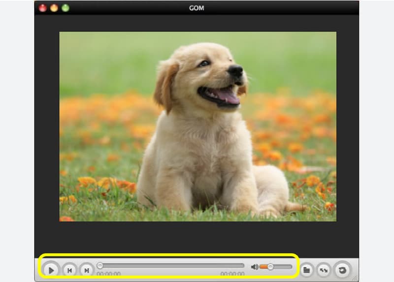Click the volume slider knob
This screenshot has height=282, width=394.
tap(270, 266)
